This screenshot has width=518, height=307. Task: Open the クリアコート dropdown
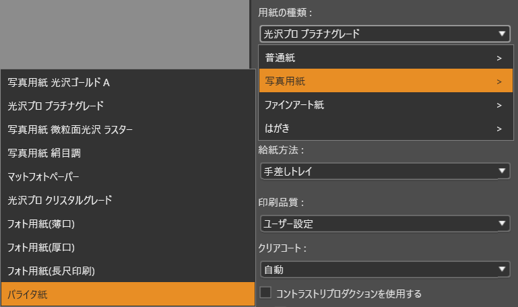pyautogui.click(x=385, y=270)
